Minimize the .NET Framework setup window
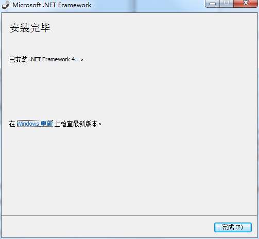The width and height of the screenshot is (259, 239). click(213, 4)
